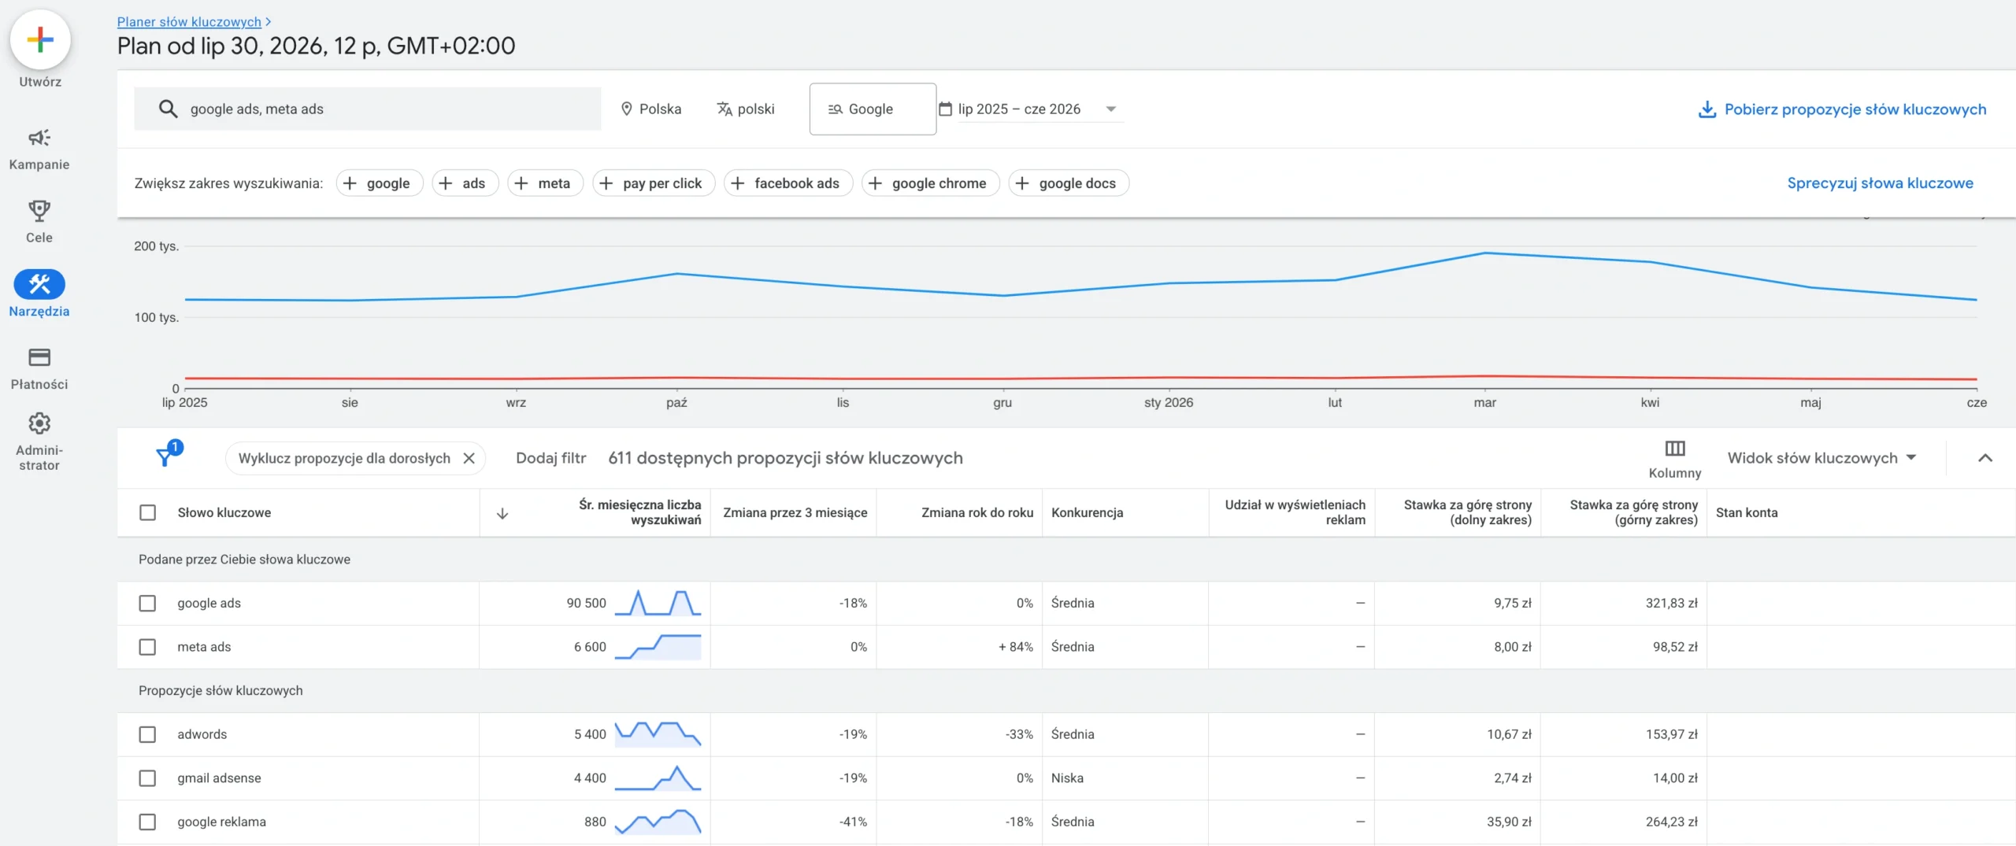Check the meta ads keyword row

pos(147,647)
